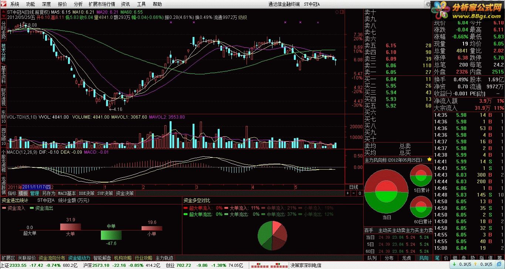
Task: Open the 报价 menu
Action: click(62, 4)
